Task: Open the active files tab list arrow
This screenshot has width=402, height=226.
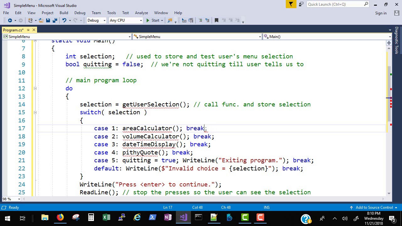Action: pos(390,30)
